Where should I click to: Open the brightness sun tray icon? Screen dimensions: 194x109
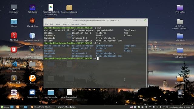tap(167, 107)
